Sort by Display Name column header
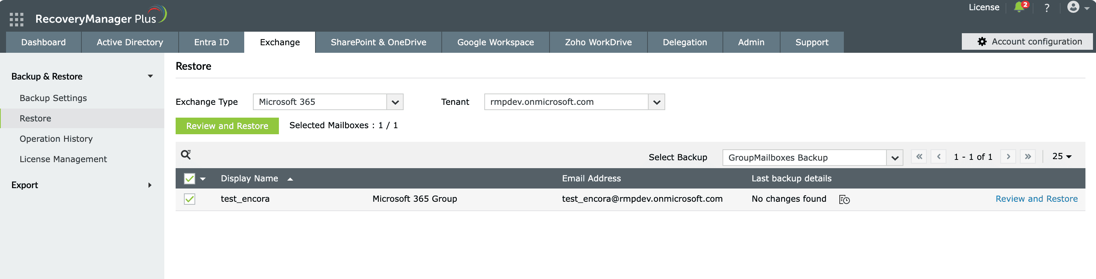Image resolution: width=1096 pixels, height=279 pixels. pos(250,179)
